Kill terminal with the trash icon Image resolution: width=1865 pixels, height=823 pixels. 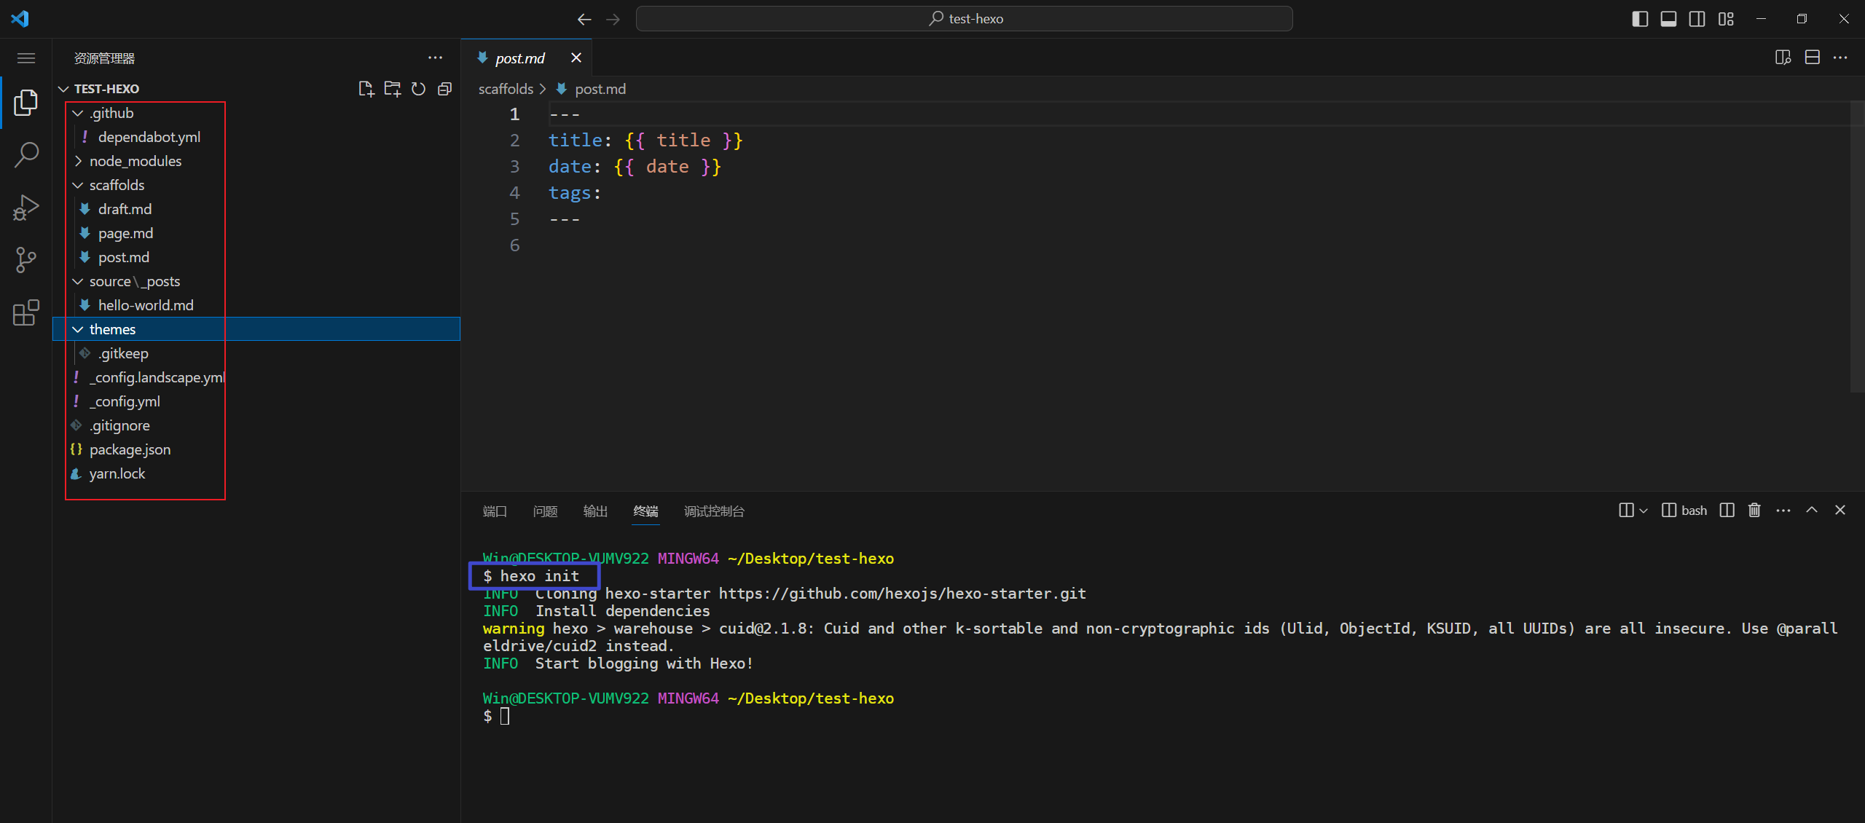click(1754, 511)
